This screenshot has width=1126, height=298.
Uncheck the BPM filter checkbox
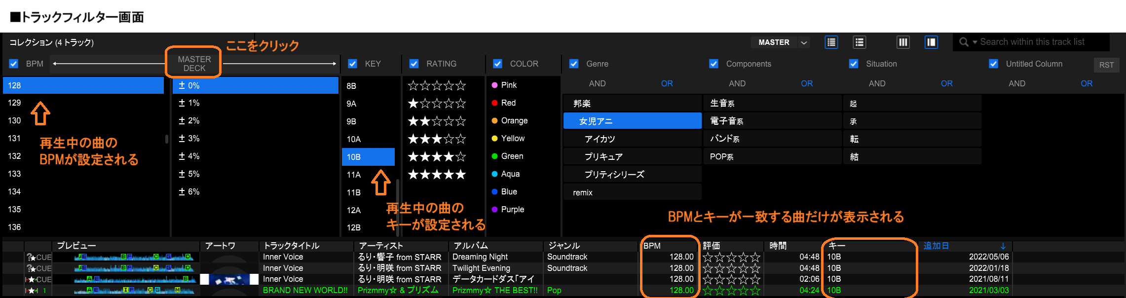pos(14,64)
